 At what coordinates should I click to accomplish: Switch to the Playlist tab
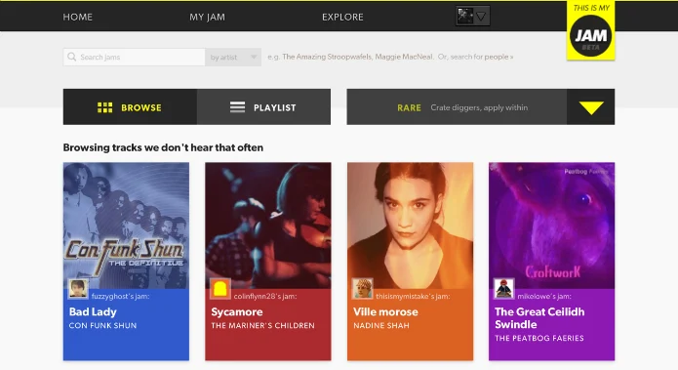point(263,106)
